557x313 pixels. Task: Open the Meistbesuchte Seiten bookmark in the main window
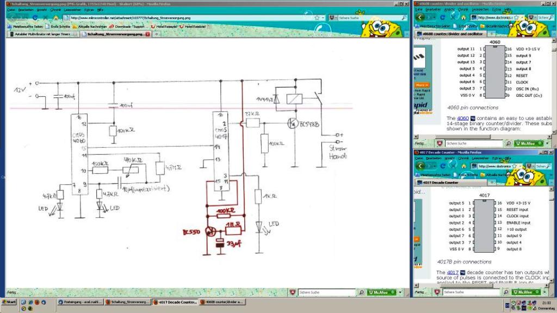[25, 26]
